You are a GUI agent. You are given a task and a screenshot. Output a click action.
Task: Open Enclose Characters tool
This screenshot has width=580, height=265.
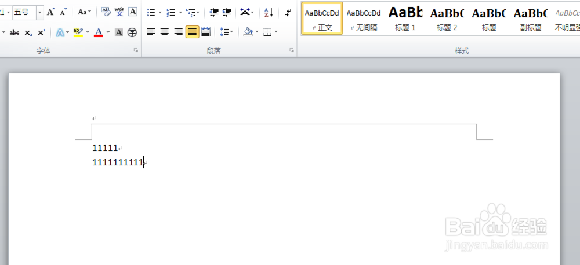click(132, 32)
